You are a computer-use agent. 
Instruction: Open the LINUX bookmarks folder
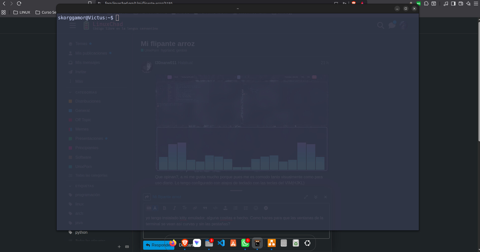click(x=22, y=12)
